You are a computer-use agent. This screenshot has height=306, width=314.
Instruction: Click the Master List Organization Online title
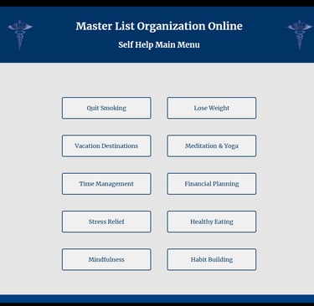pos(159,26)
